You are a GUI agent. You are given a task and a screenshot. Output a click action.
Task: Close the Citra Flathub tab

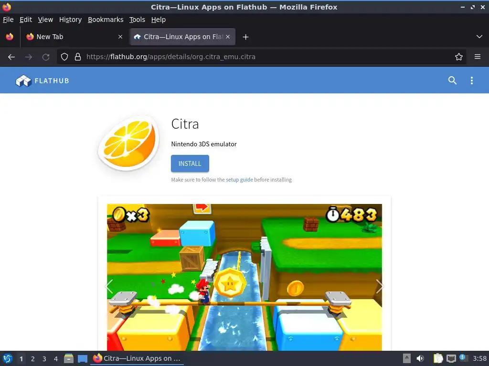click(x=228, y=37)
